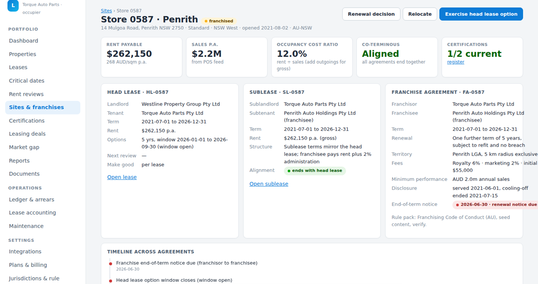This screenshot has width=538, height=284.
Task: Open Integrations settings
Action: [43, 252]
